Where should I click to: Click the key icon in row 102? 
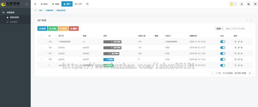pyautogui.click(x=235, y=48)
